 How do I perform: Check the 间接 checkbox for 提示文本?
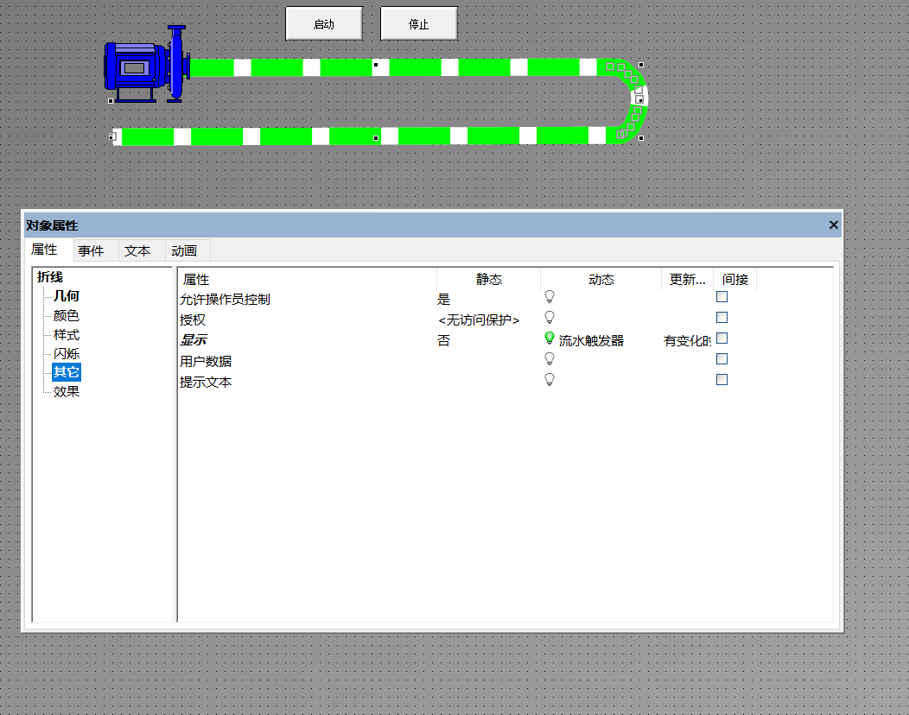tap(721, 379)
